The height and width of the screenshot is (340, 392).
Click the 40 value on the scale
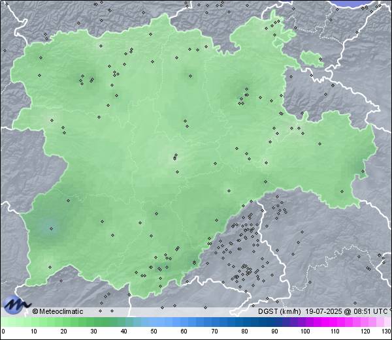click(x=123, y=332)
